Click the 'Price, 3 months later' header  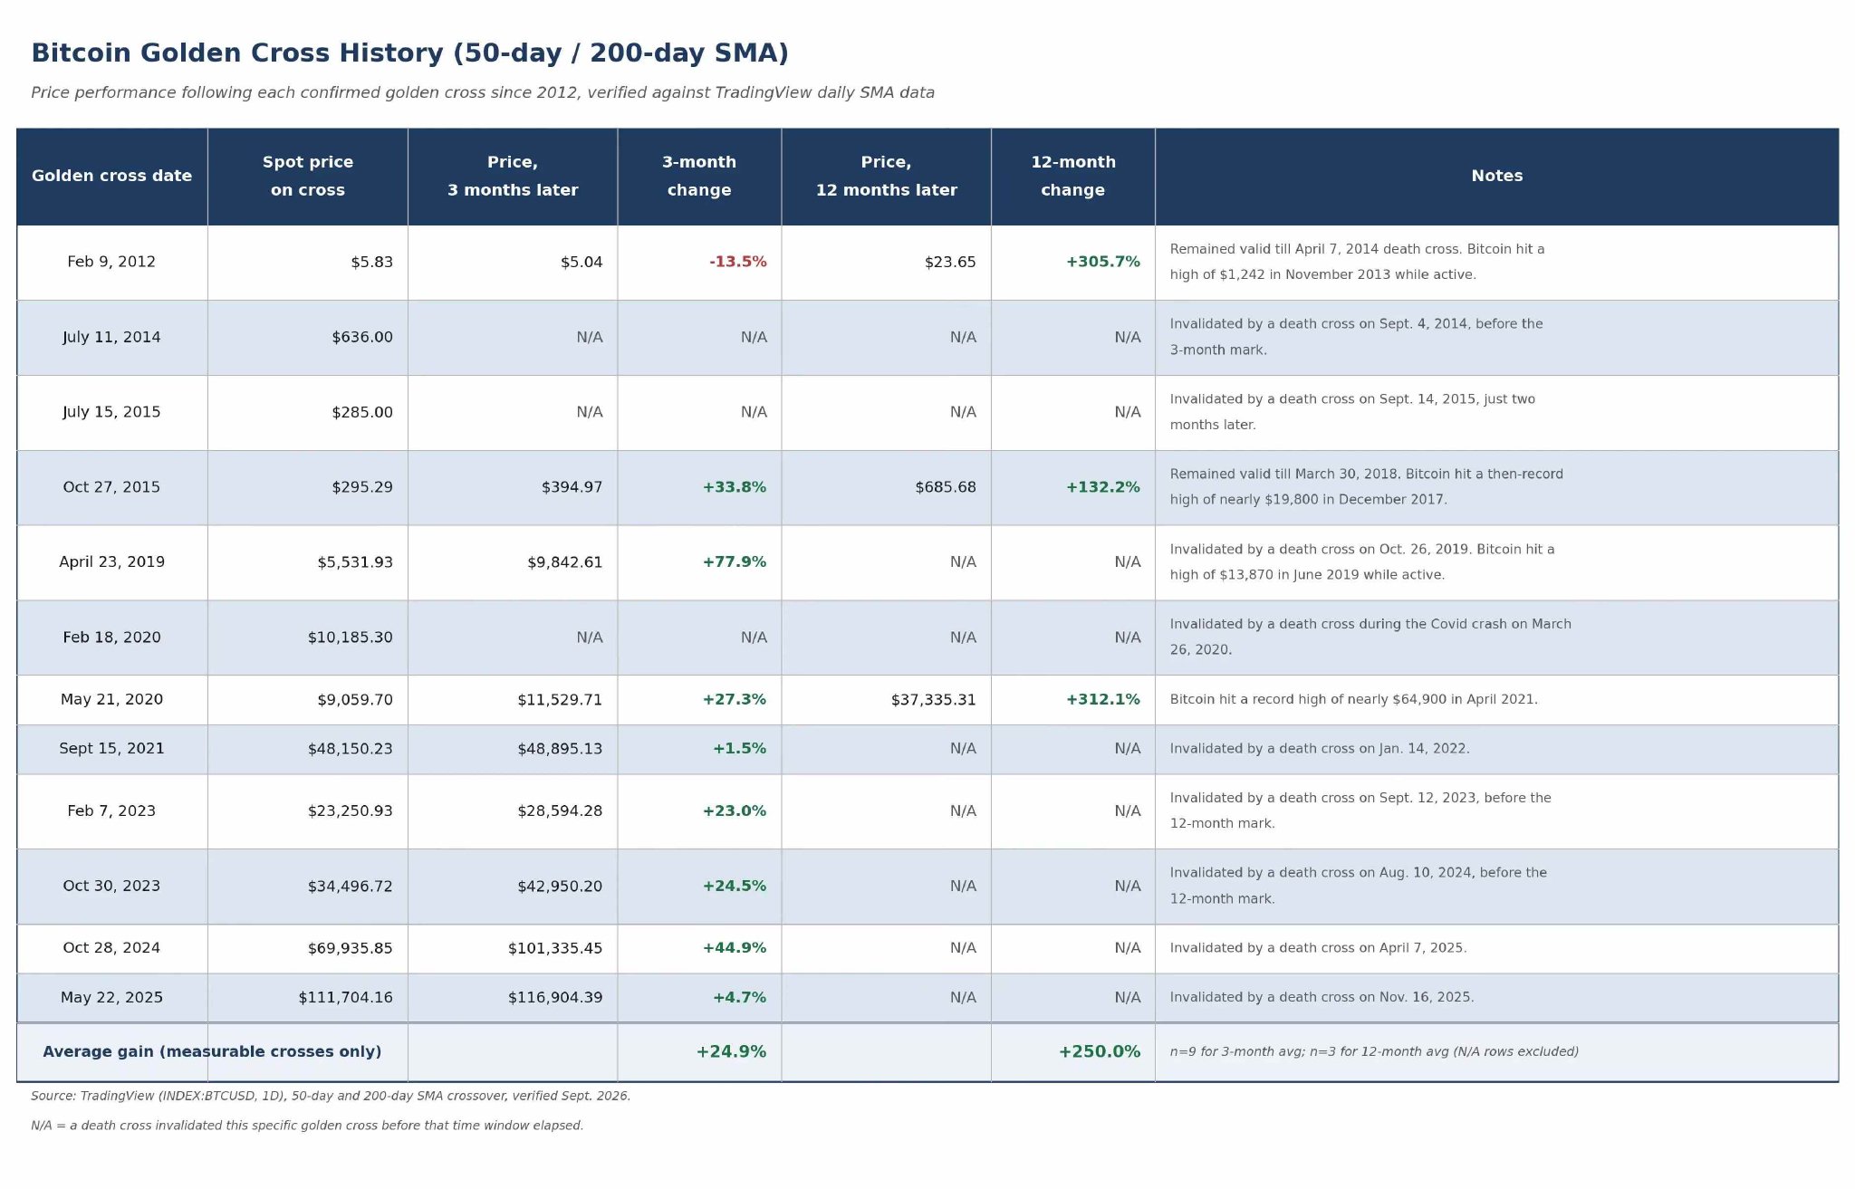coord(513,176)
